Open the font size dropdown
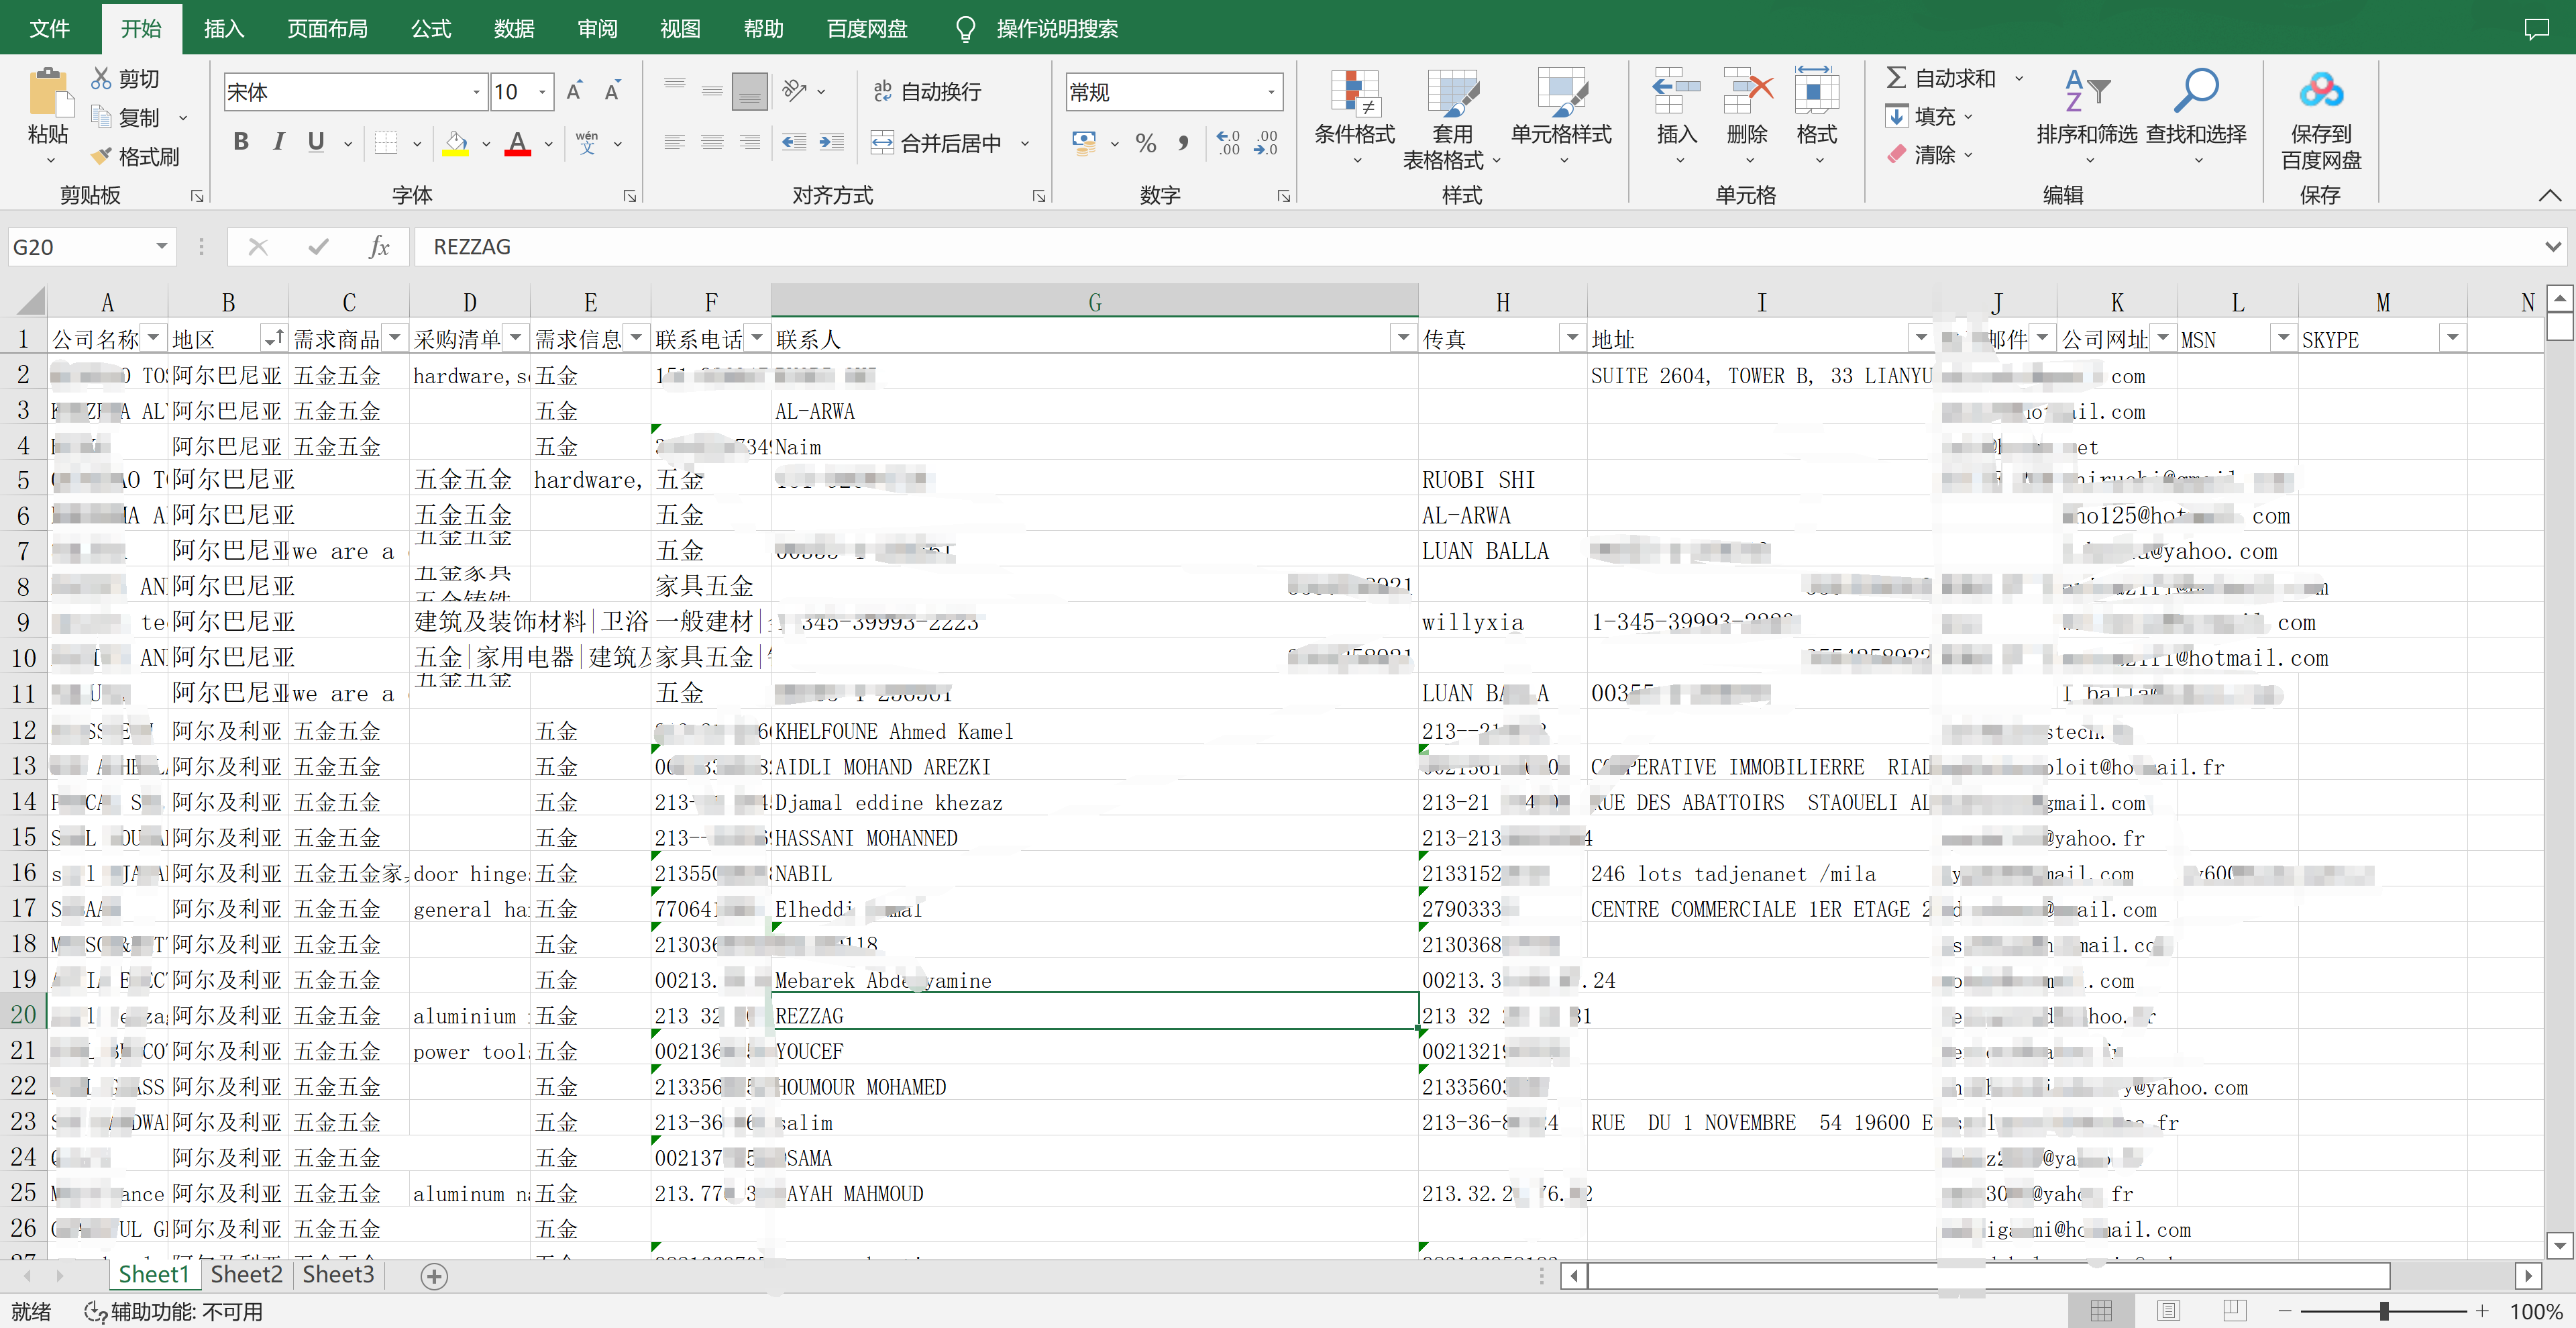Viewport: 2576px width, 1328px height. [x=542, y=93]
